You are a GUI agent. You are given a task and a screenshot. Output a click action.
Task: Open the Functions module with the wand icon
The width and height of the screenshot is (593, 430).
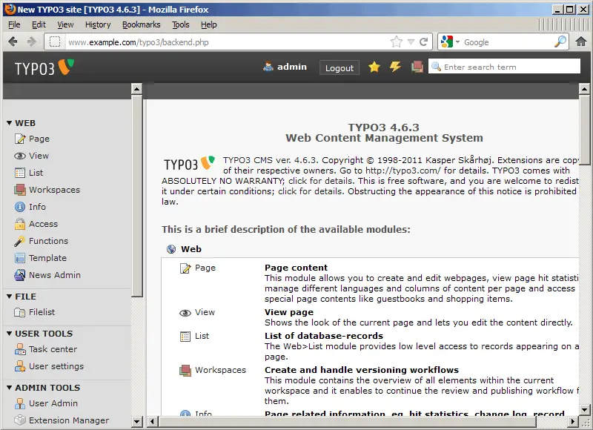click(42, 241)
